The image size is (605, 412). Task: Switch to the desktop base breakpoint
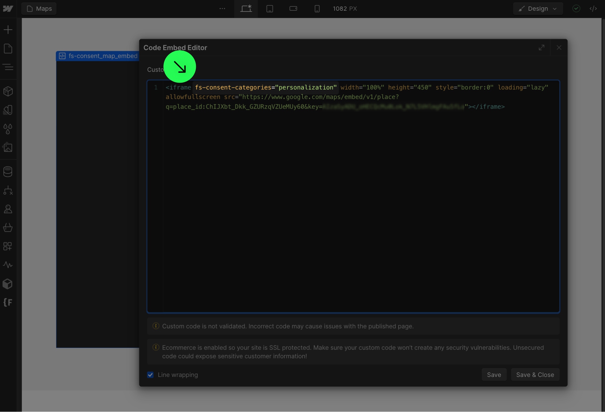[246, 9]
